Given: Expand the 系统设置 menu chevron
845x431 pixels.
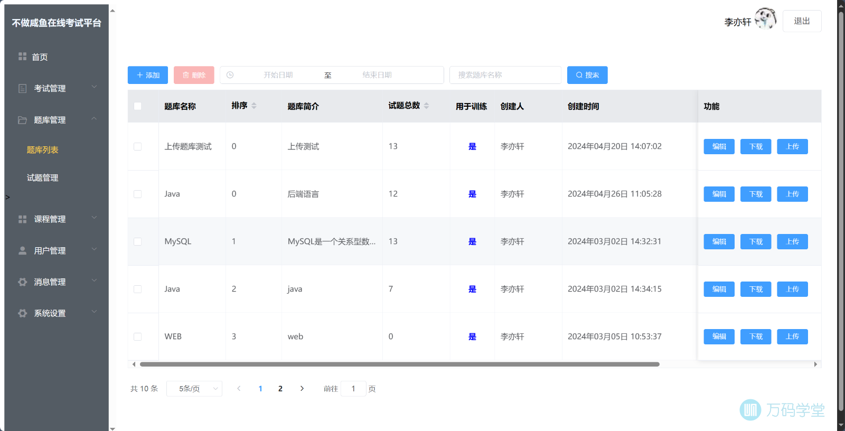Looking at the screenshot, I should (x=94, y=312).
